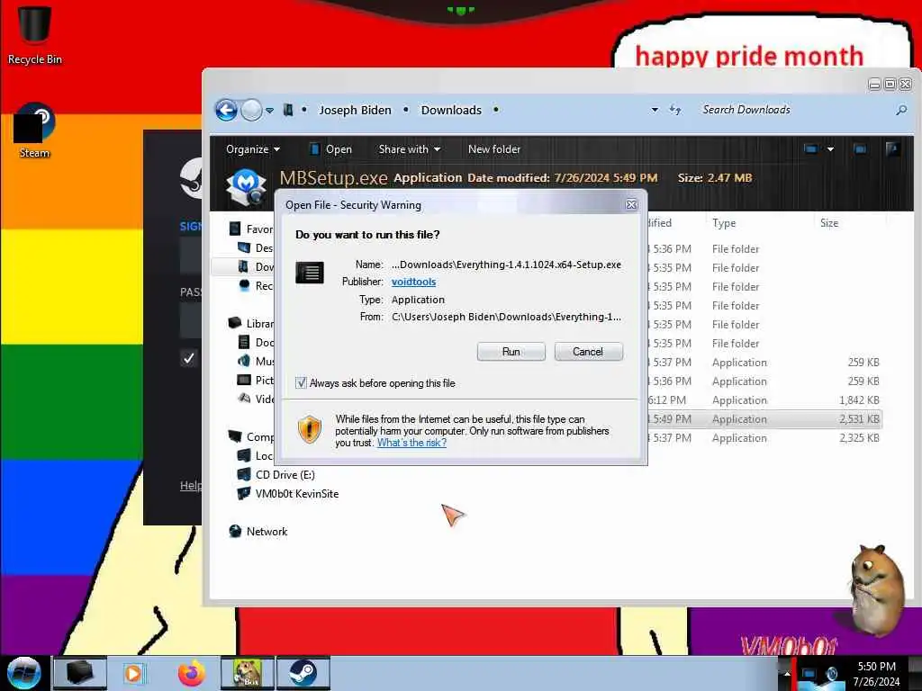Click the Explorer folder taskbar button
This screenshot has height=691, width=922.
(80, 673)
